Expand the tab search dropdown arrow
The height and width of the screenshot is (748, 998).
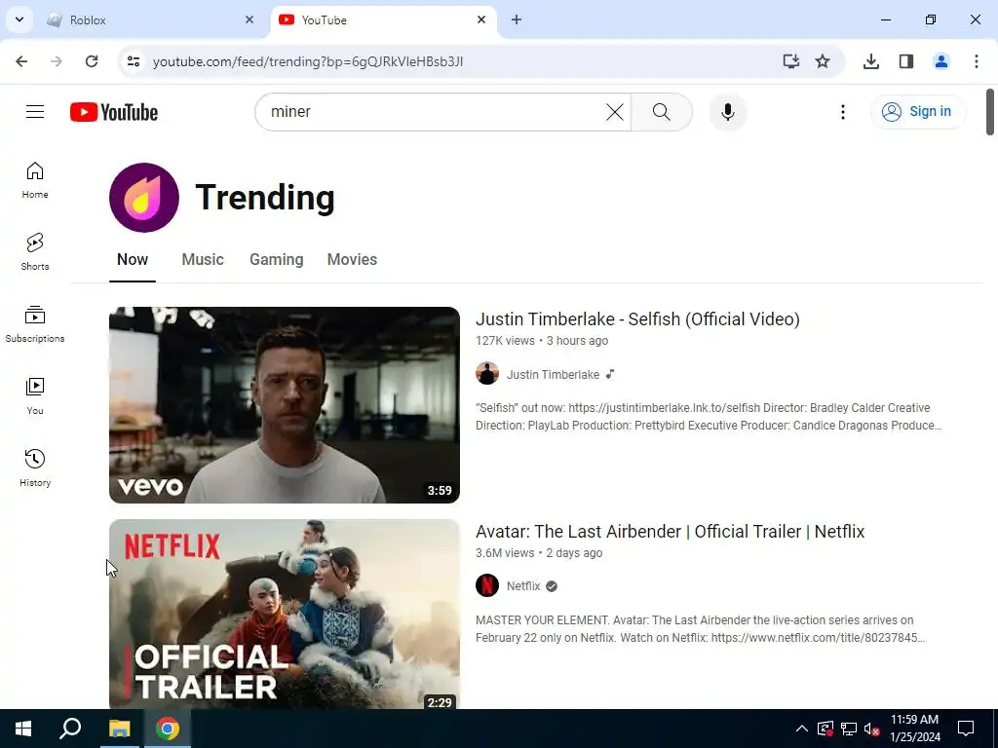tap(19, 19)
